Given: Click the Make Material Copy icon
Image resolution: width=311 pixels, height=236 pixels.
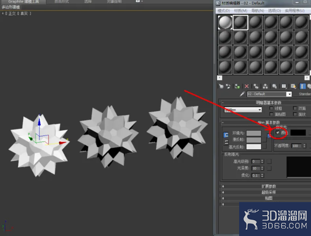Looking at the screenshot, I should pyautogui.click(x=256, y=86).
